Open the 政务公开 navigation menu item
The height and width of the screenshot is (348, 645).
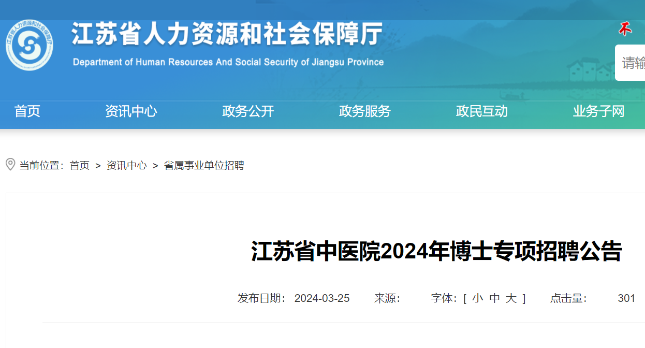tap(248, 111)
